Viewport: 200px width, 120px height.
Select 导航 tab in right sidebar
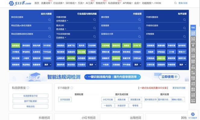tap(193, 28)
